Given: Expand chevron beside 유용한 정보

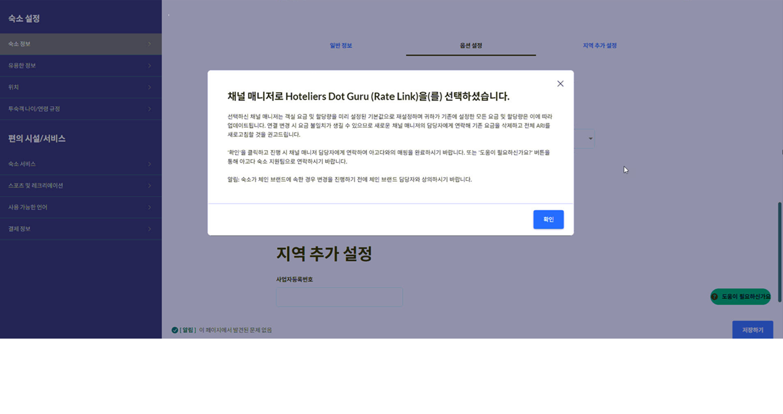Looking at the screenshot, I should 149,66.
